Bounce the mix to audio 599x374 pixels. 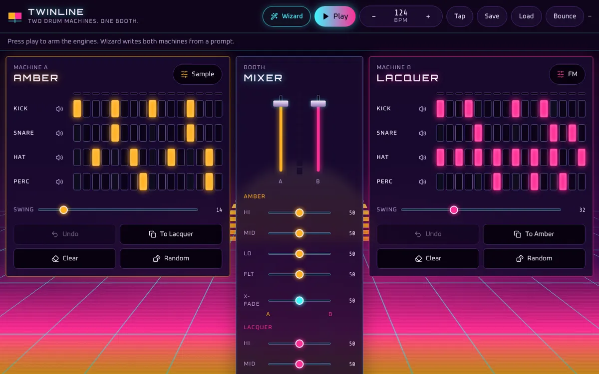[565, 16]
